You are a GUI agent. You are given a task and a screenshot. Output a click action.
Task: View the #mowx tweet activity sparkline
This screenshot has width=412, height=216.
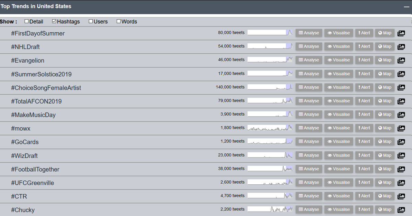point(270,128)
